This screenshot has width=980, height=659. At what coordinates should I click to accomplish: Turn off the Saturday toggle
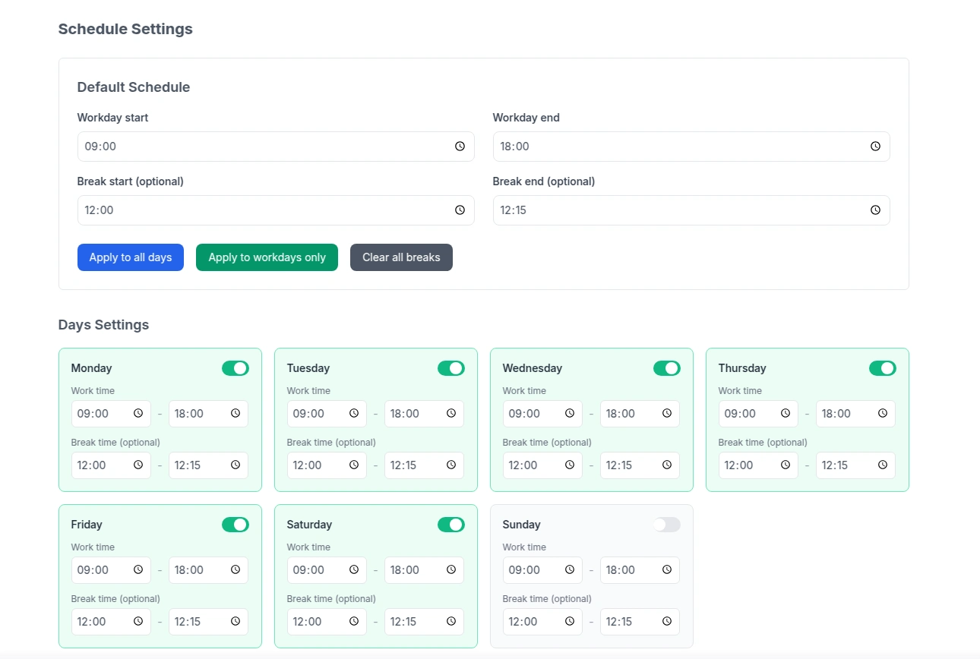(x=451, y=525)
